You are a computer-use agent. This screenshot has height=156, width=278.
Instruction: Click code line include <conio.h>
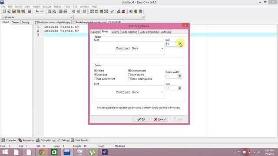61,31
